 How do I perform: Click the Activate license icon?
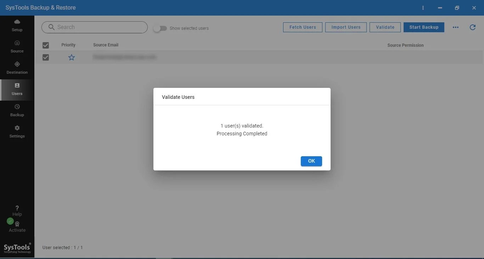tap(17, 224)
